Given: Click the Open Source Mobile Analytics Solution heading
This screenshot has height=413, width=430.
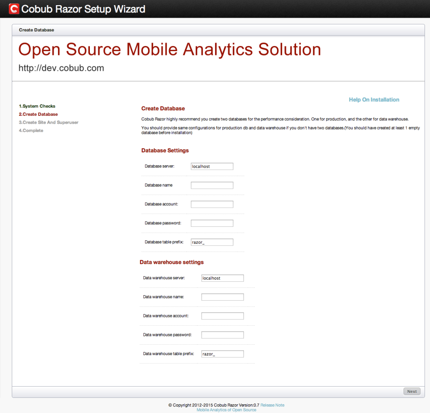Looking at the screenshot, I should [x=170, y=49].
